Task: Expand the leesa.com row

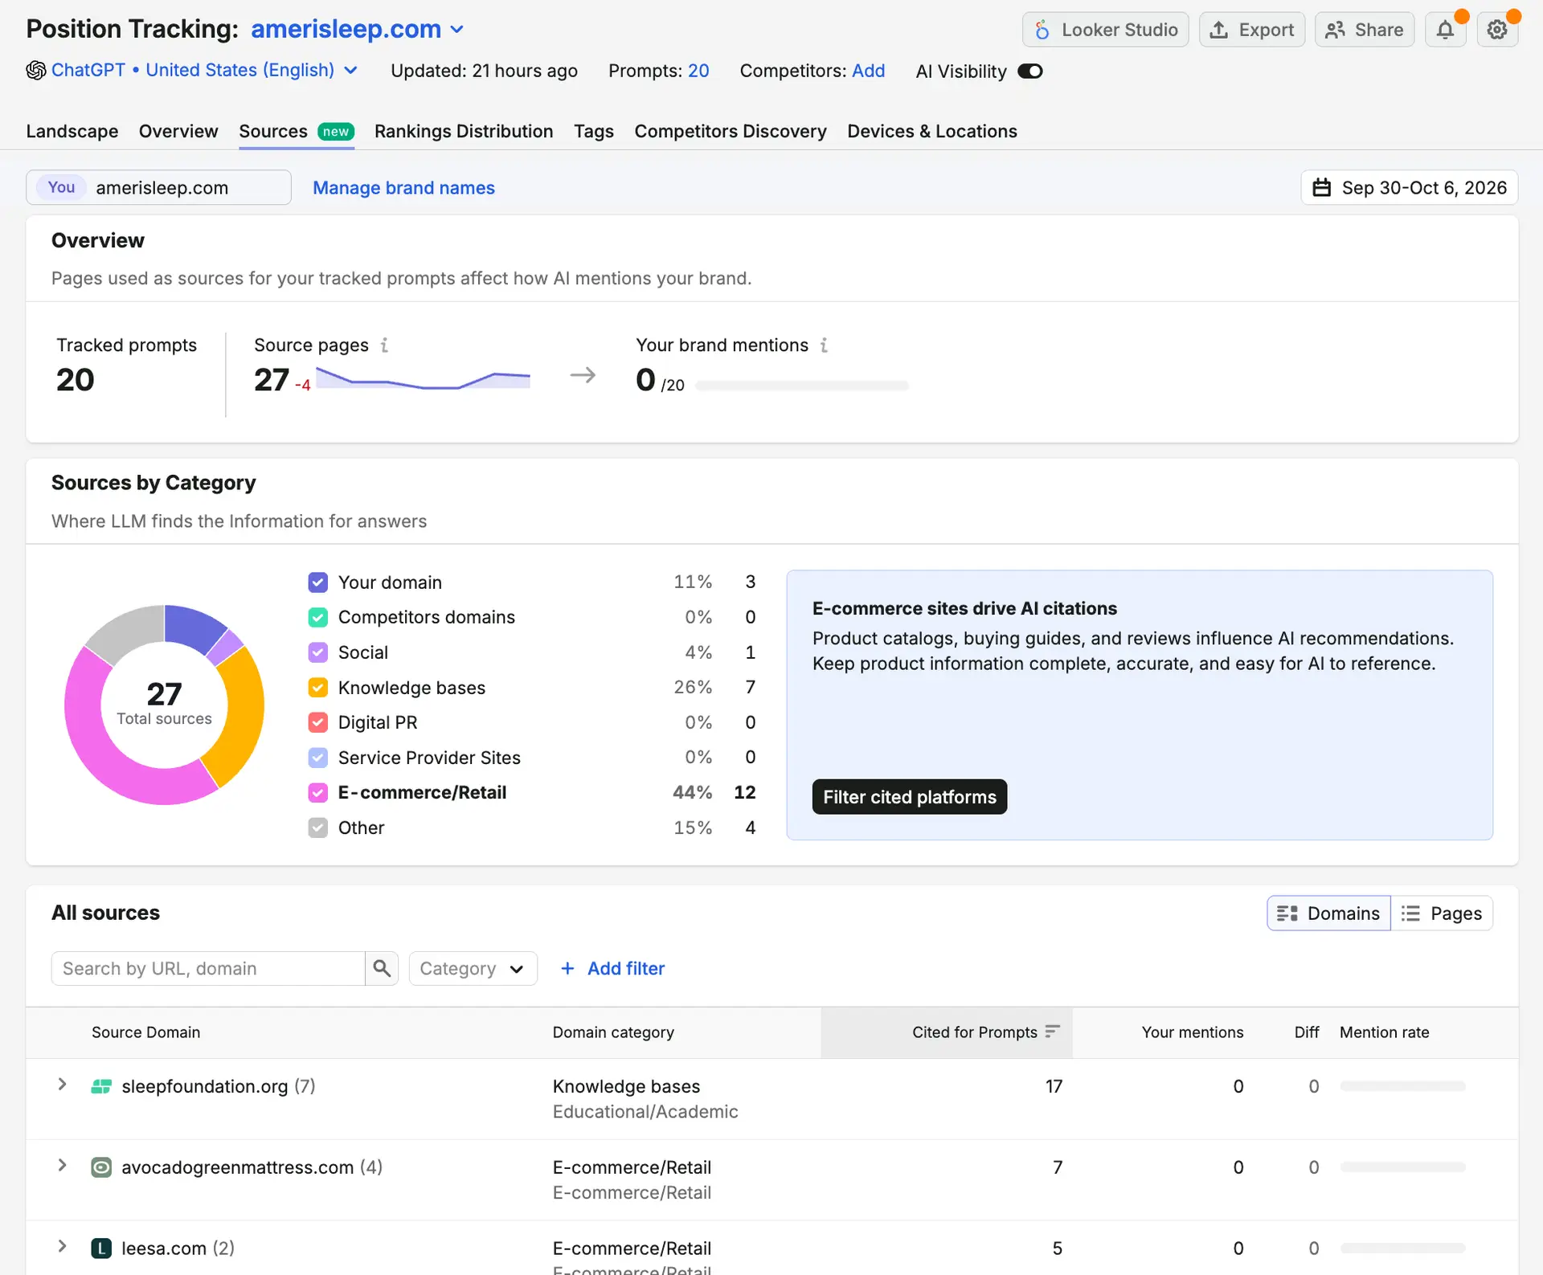Action: click(62, 1247)
